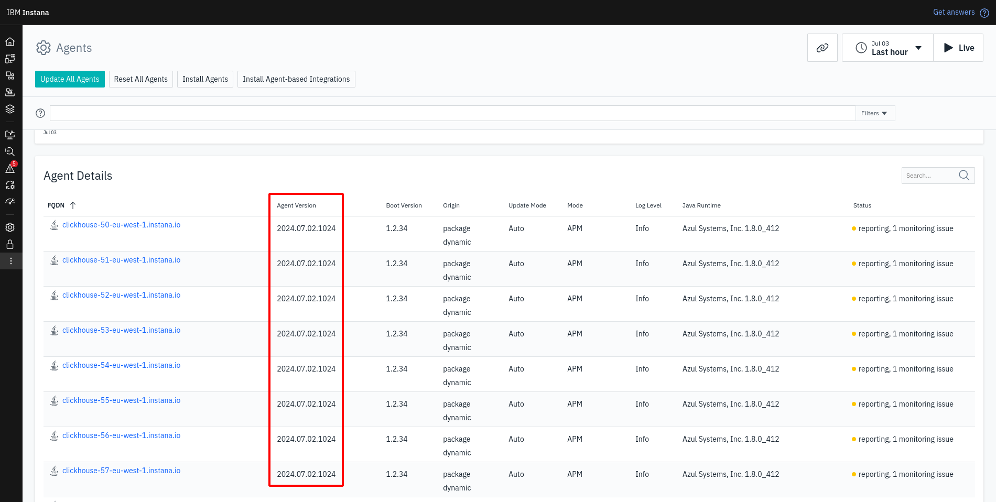Screen dimensions: 996x502
Task: Open clickhouse-52-eu-west-1.instana.io link
Action: click(x=121, y=295)
